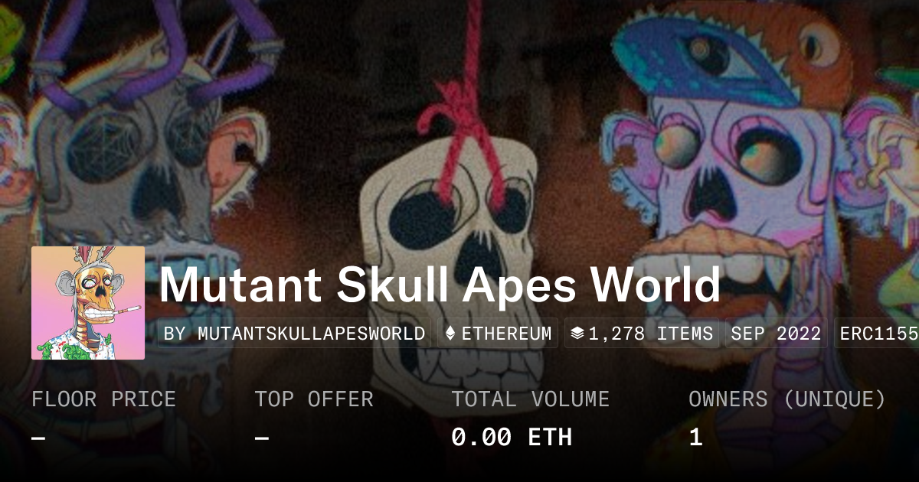Click the SEP 2022 date badge
This screenshot has width=919, height=482.
click(x=776, y=334)
